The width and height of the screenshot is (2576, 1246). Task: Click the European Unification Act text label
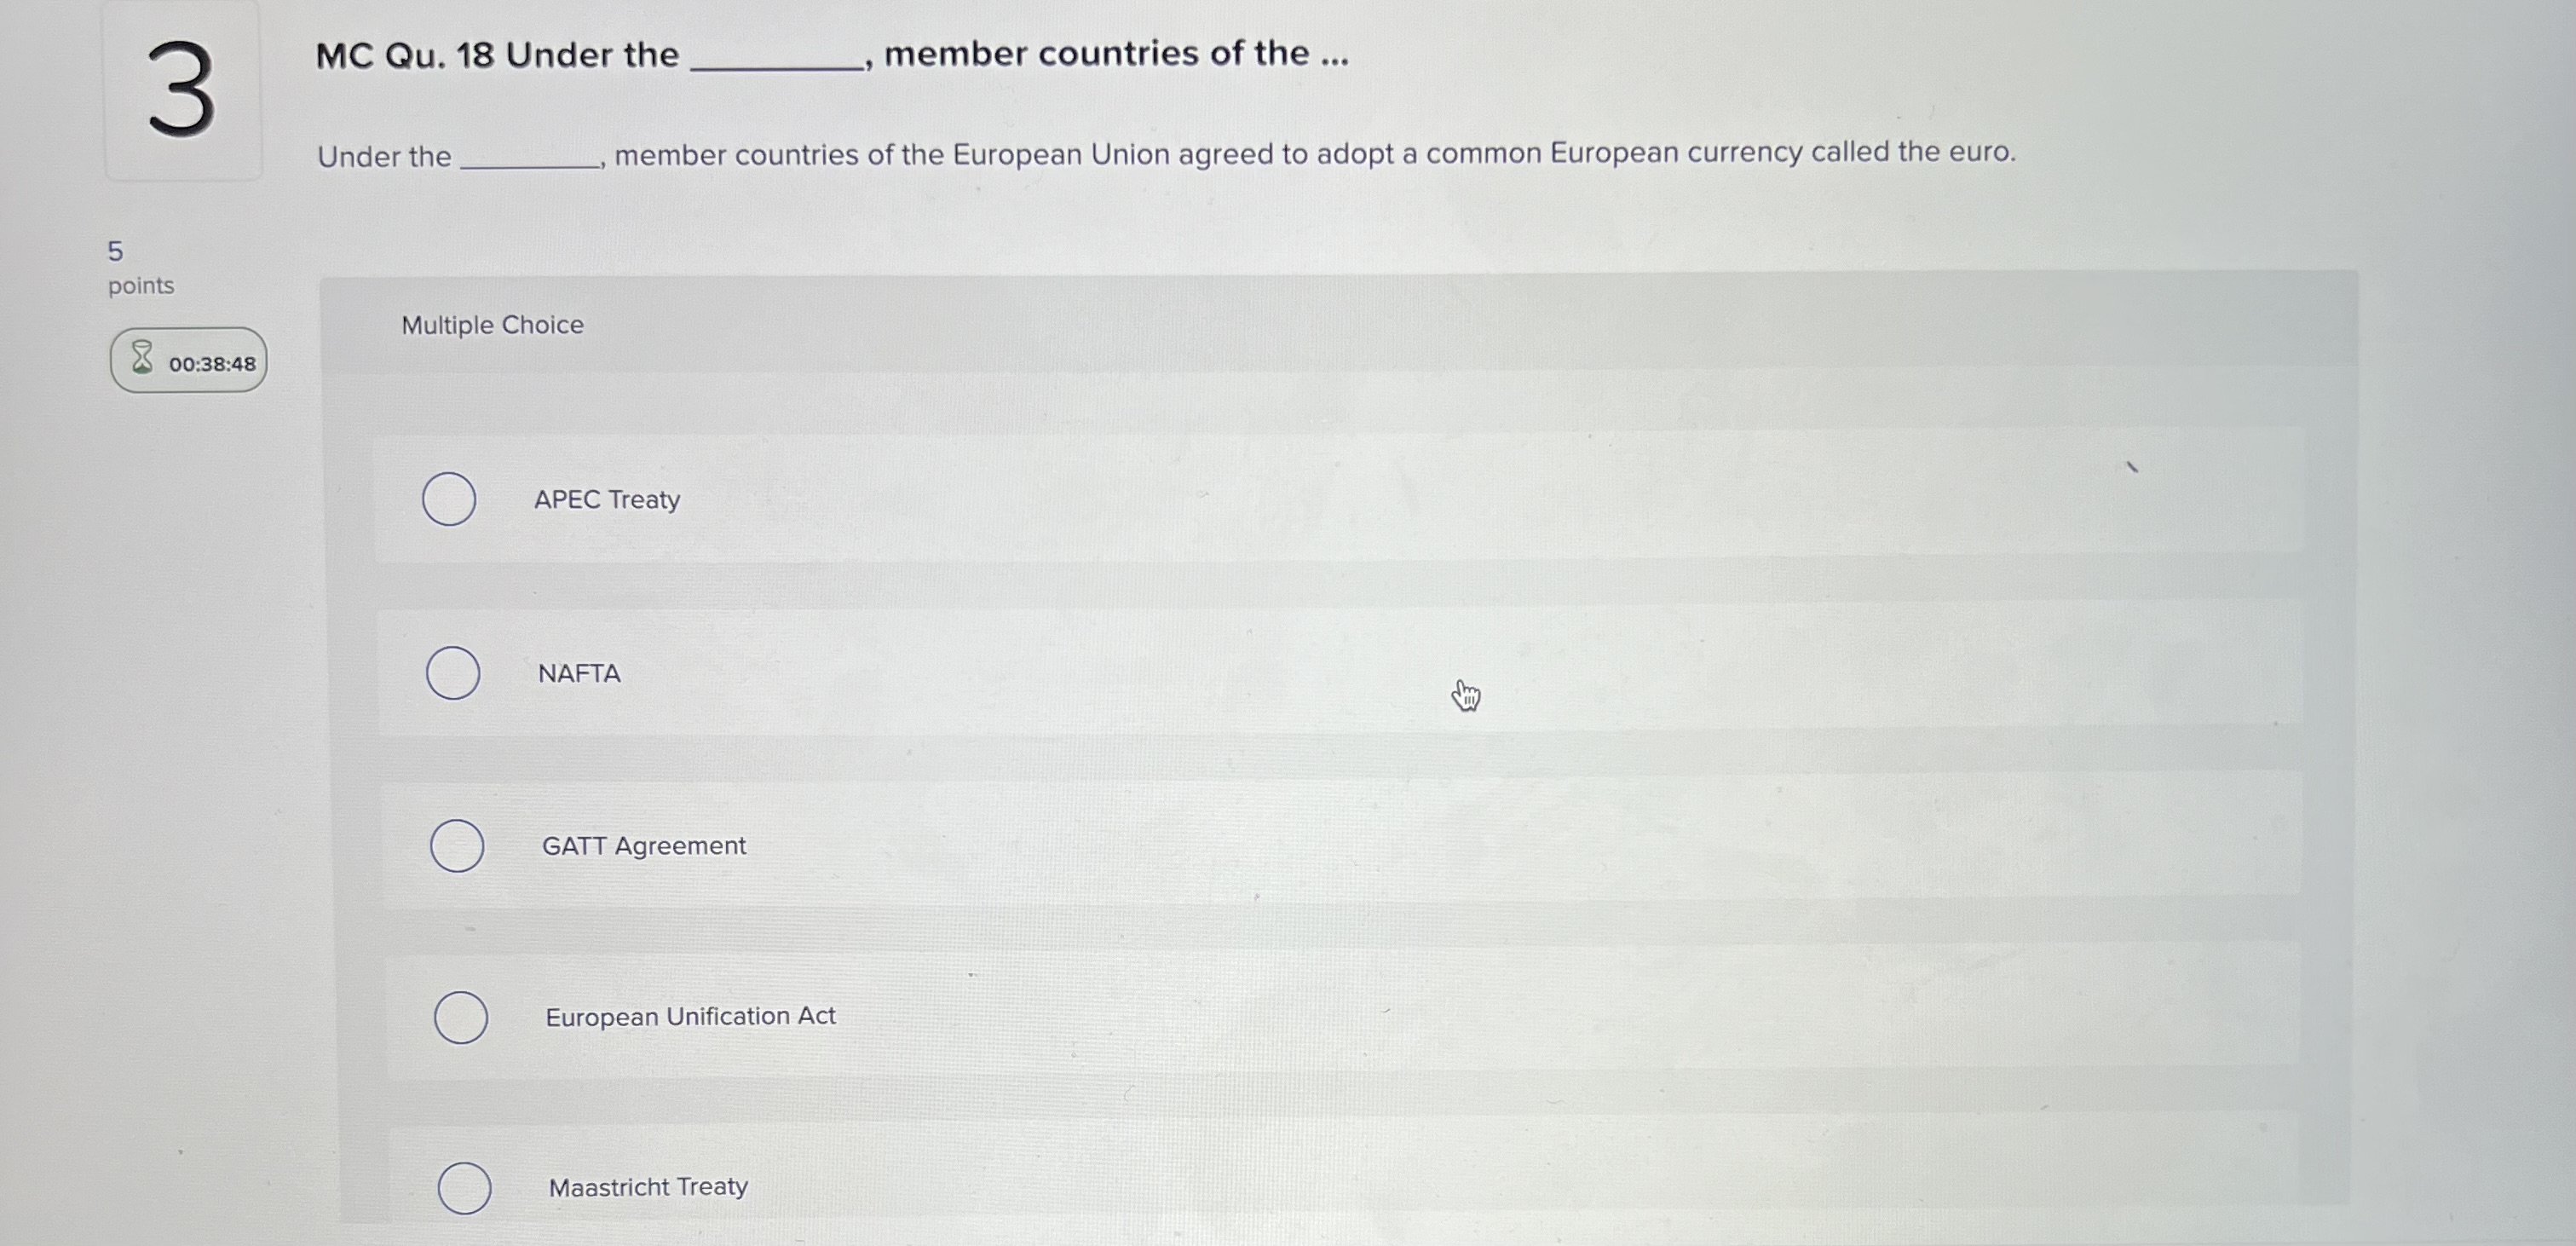pos(690,1017)
